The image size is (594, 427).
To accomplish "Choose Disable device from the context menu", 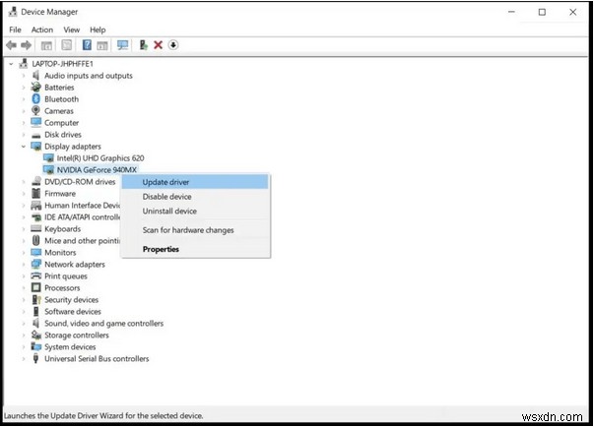I will coord(195,197).
